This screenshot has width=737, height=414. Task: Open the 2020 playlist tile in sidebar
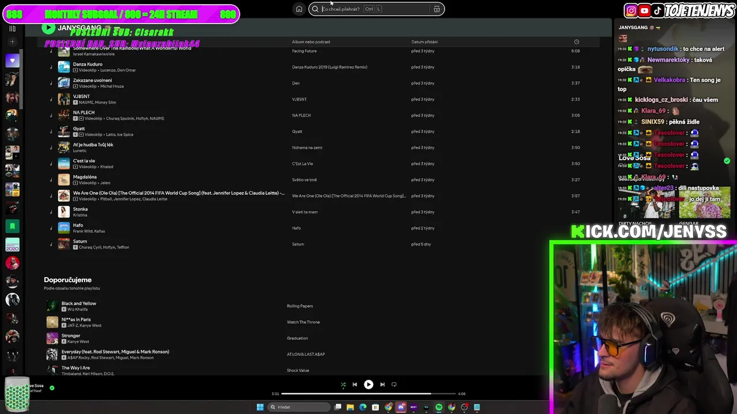(x=12, y=244)
